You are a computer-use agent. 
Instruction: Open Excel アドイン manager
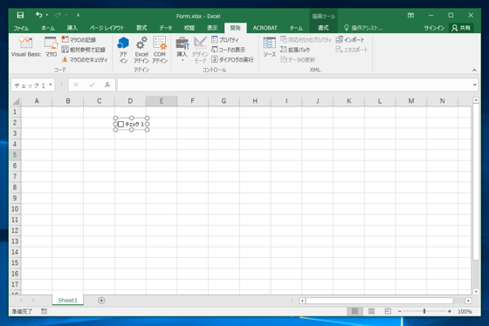[141, 50]
